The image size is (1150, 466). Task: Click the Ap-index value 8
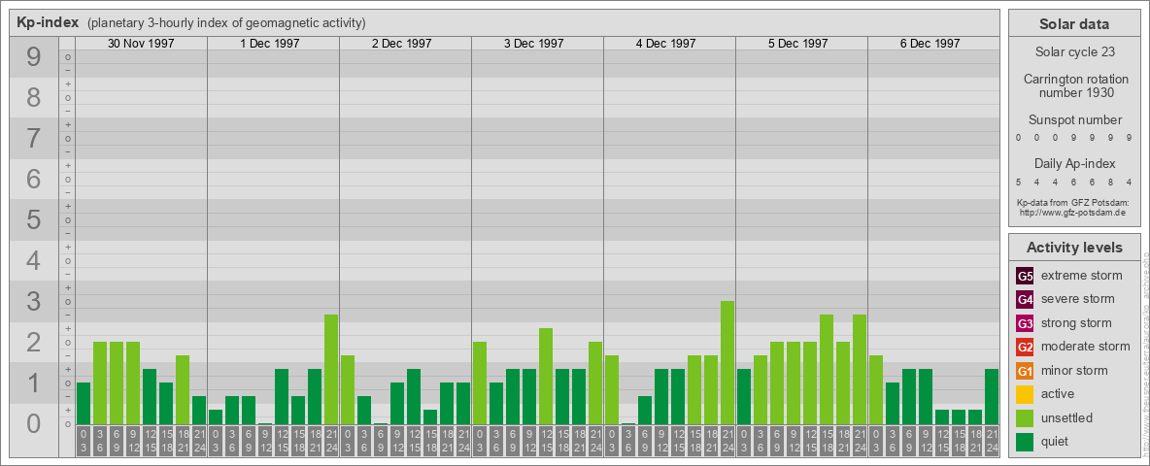1110,182
